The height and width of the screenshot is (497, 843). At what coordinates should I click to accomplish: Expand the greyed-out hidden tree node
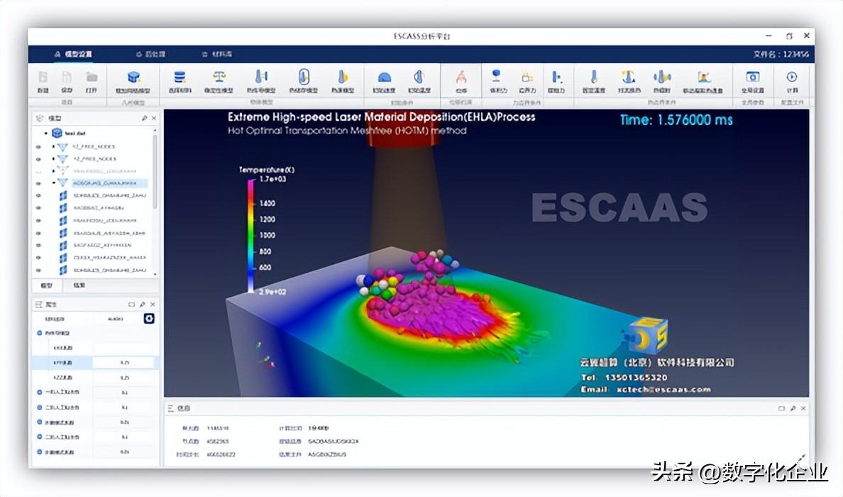(x=54, y=171)
